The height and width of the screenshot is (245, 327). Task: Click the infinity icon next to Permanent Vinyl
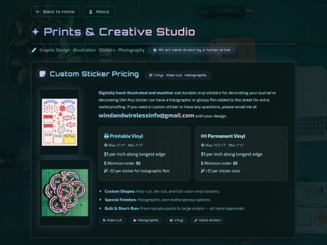tap(203, 136)
